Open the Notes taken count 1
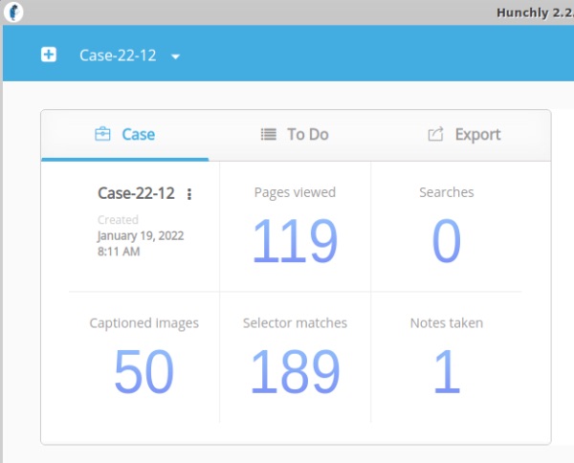This screenshot has height=463, width=574. point(446,371)
